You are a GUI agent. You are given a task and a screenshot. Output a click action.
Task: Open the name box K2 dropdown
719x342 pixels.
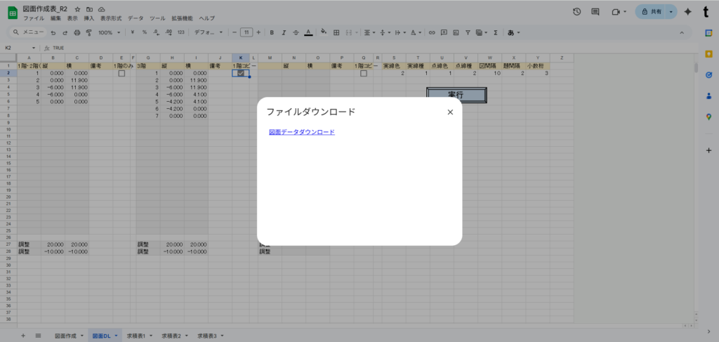tap(34, 48)
